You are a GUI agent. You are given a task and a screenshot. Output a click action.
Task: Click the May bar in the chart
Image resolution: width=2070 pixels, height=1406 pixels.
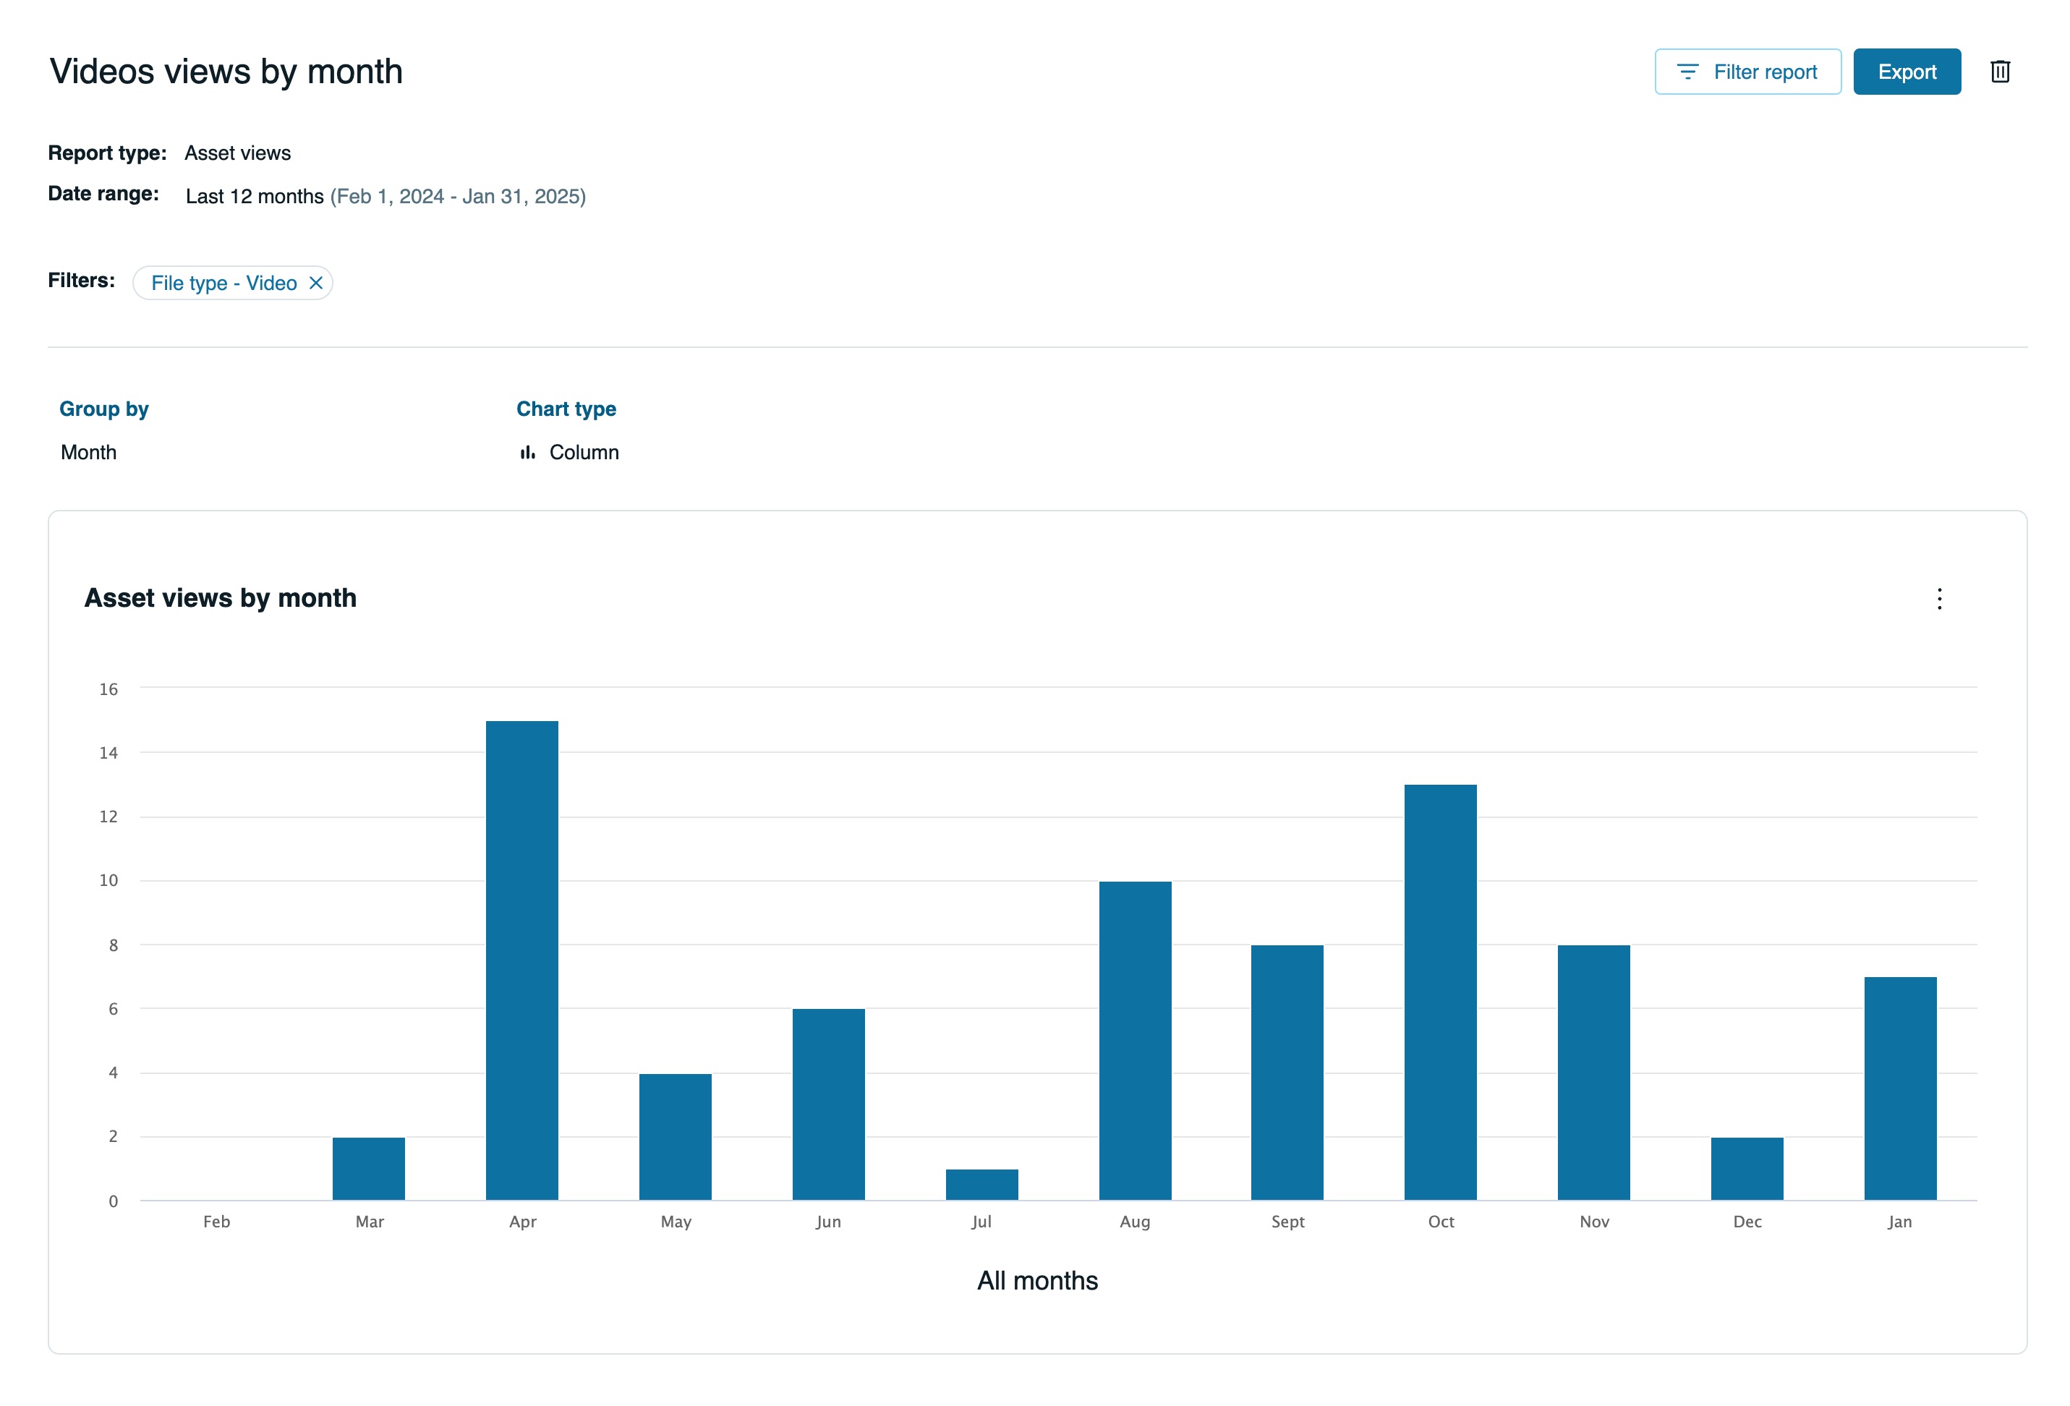(675, 1136)
